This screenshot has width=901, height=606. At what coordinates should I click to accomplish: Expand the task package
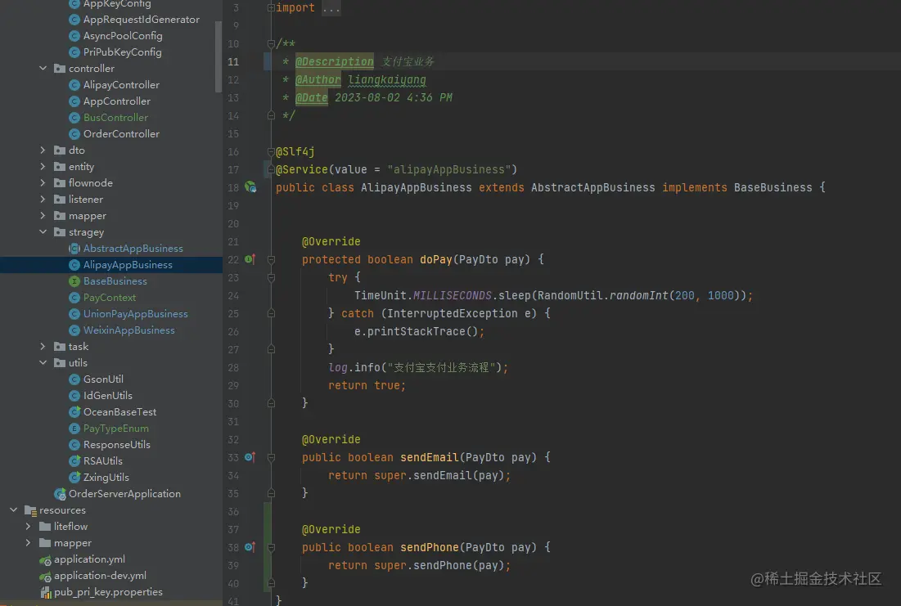tap(43, 347)
